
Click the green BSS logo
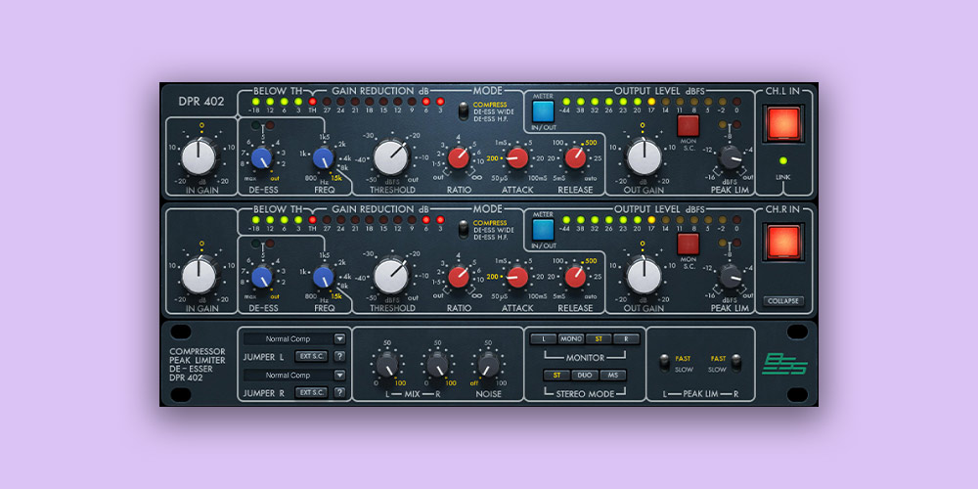pyautogui.click(x=784, y=364)
